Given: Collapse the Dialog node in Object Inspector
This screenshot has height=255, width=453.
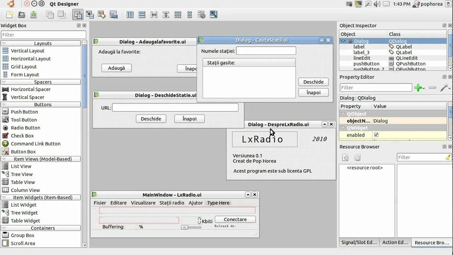Looking at the screenshot, I should (x=343, y=41).
